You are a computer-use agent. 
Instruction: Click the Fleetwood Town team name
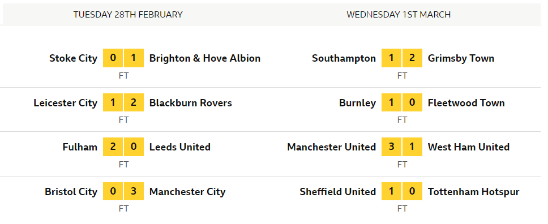(x=466, y=103)
